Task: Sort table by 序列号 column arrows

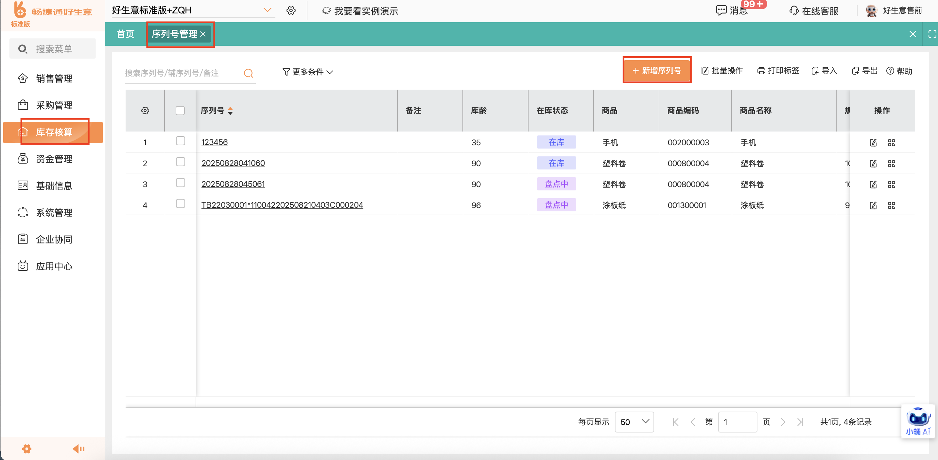Action: point(230,111)
